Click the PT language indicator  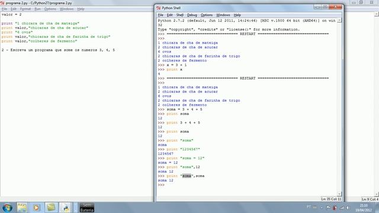click(x=309, y=207)
